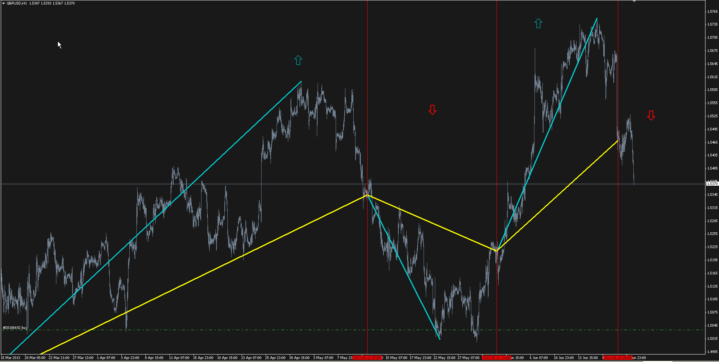The image size is (719, 362).
Task: Click the 2013.06.20 00:00 red date label
Action: 618,357
